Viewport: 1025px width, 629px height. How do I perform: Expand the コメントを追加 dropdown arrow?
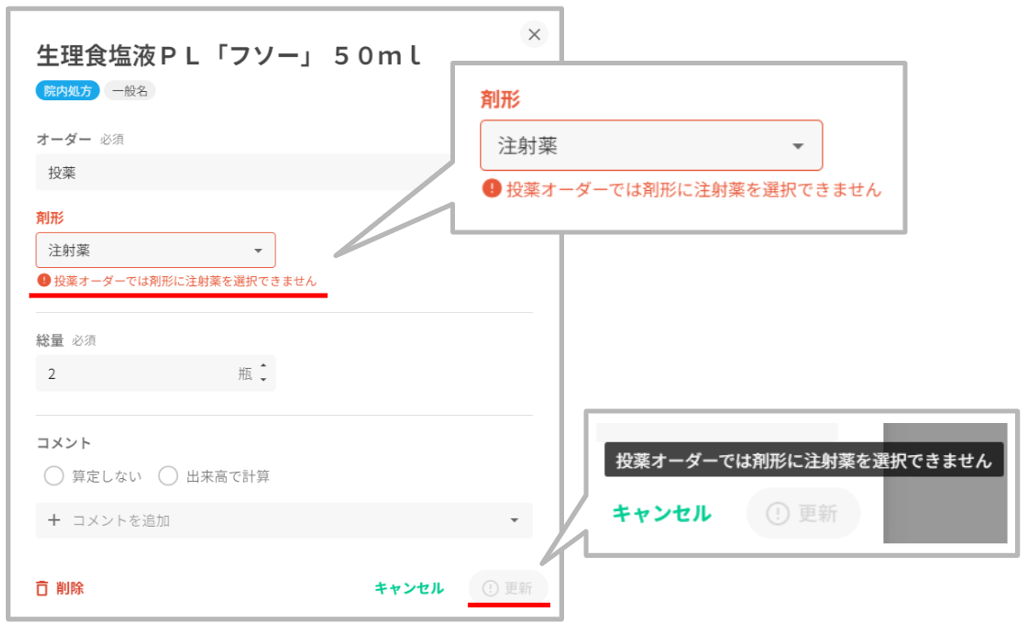[514, 520]
